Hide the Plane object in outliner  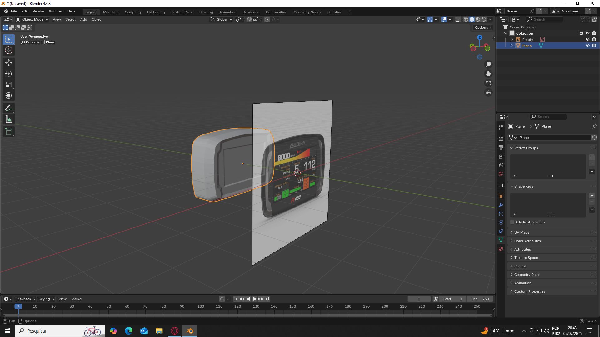click(x=587, y=46)
